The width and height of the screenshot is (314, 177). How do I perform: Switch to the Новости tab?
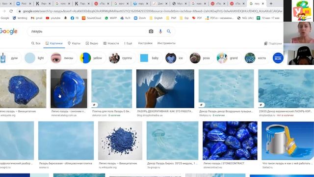tap(111, 43)
